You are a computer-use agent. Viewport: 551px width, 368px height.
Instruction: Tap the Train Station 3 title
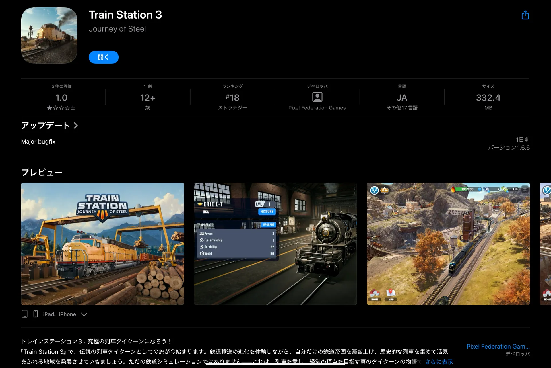[x=125, y=15]
